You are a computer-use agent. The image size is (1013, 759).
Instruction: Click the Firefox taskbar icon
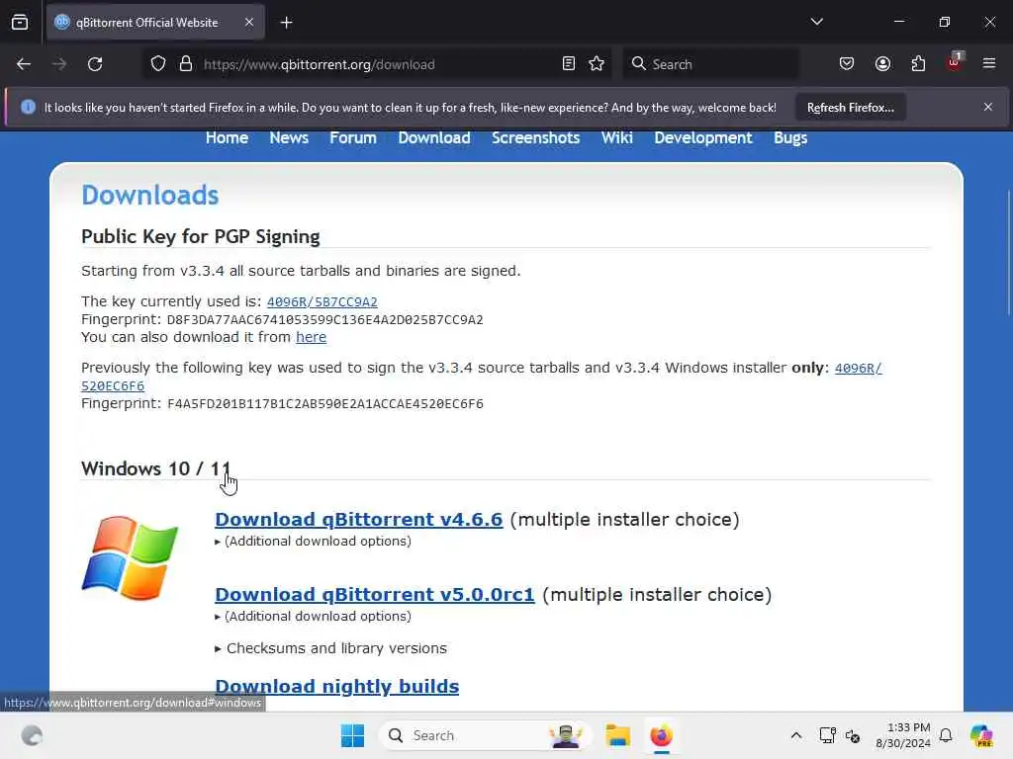click(x=661, y=735)
